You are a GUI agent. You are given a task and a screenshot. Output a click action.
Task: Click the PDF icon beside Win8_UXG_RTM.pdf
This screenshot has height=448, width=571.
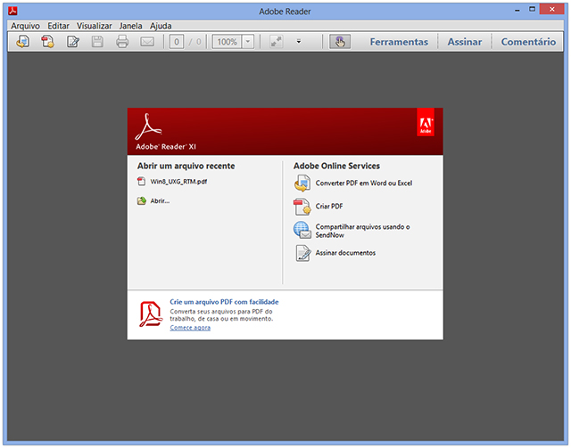click(x=141, y=181)
